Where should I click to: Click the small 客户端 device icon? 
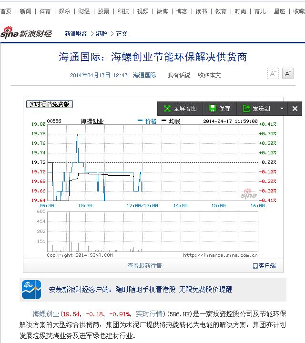(x=255, y=266)
